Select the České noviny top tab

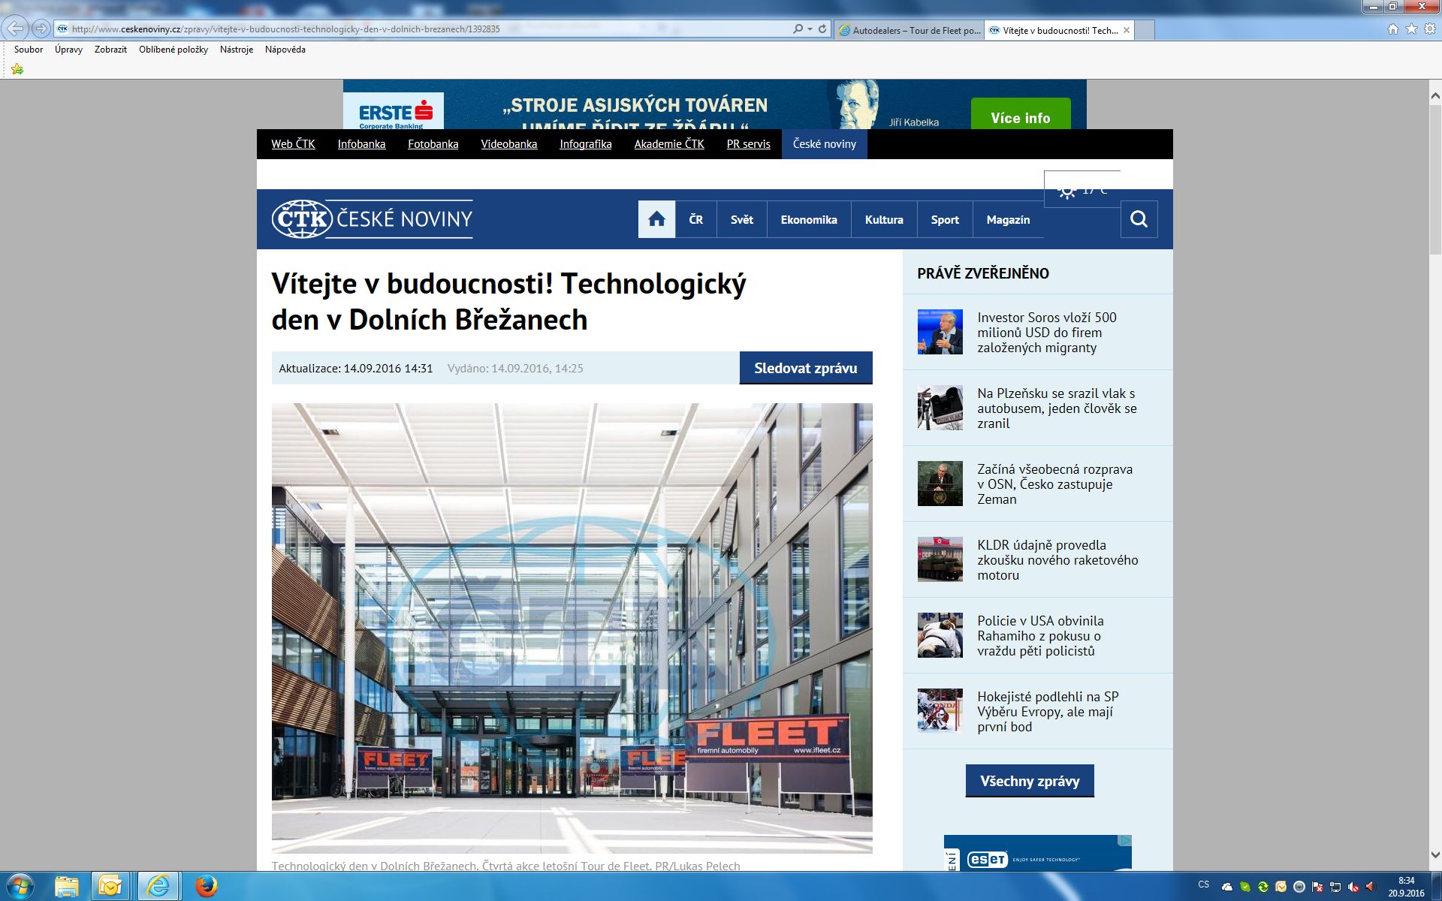point(825,144)
